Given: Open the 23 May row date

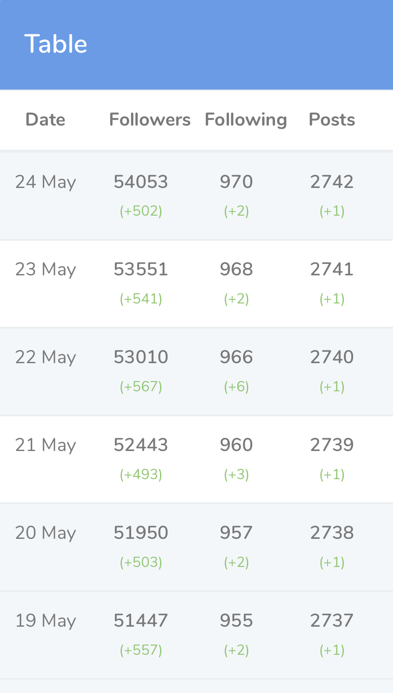Looking at the screenshot, I should click(x=46, y=270).
